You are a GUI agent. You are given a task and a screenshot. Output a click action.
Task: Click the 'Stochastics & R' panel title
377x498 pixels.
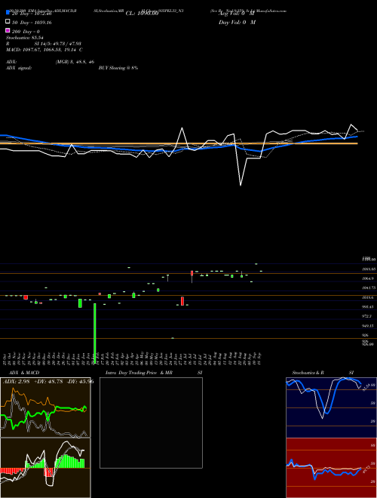(x=308, y=373)
